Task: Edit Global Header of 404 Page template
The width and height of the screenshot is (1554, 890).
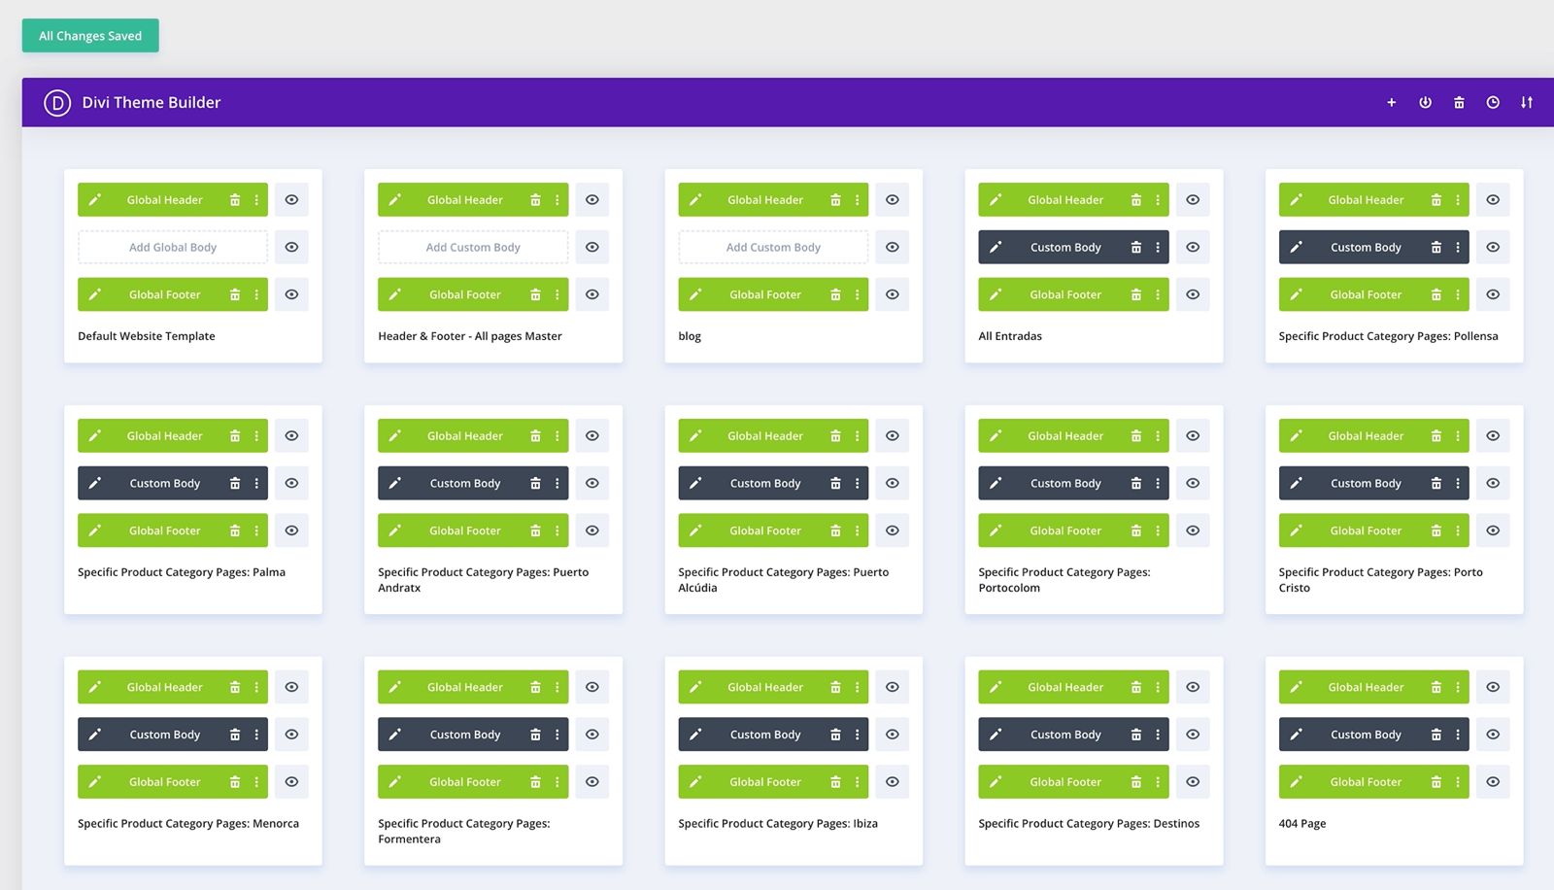Action: point(1296,687)
